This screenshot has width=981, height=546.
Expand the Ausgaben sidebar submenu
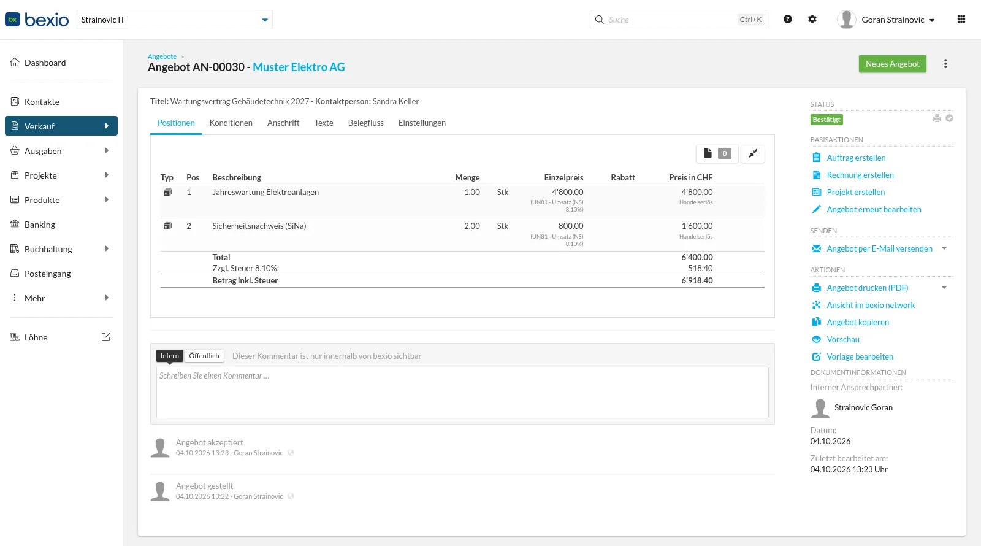point(107,150)
